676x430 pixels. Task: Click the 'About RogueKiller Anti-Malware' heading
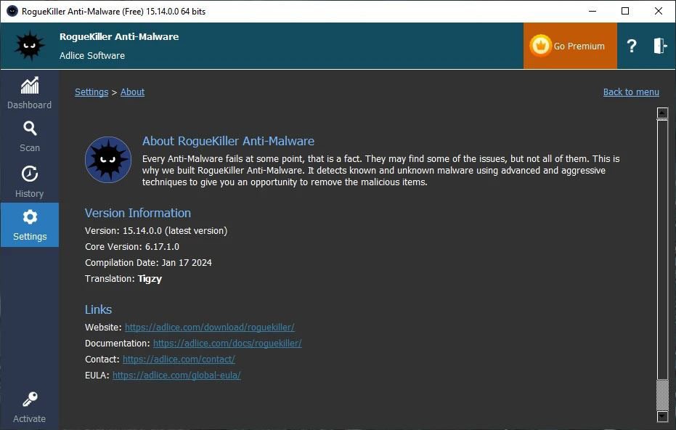pos(228,141)
